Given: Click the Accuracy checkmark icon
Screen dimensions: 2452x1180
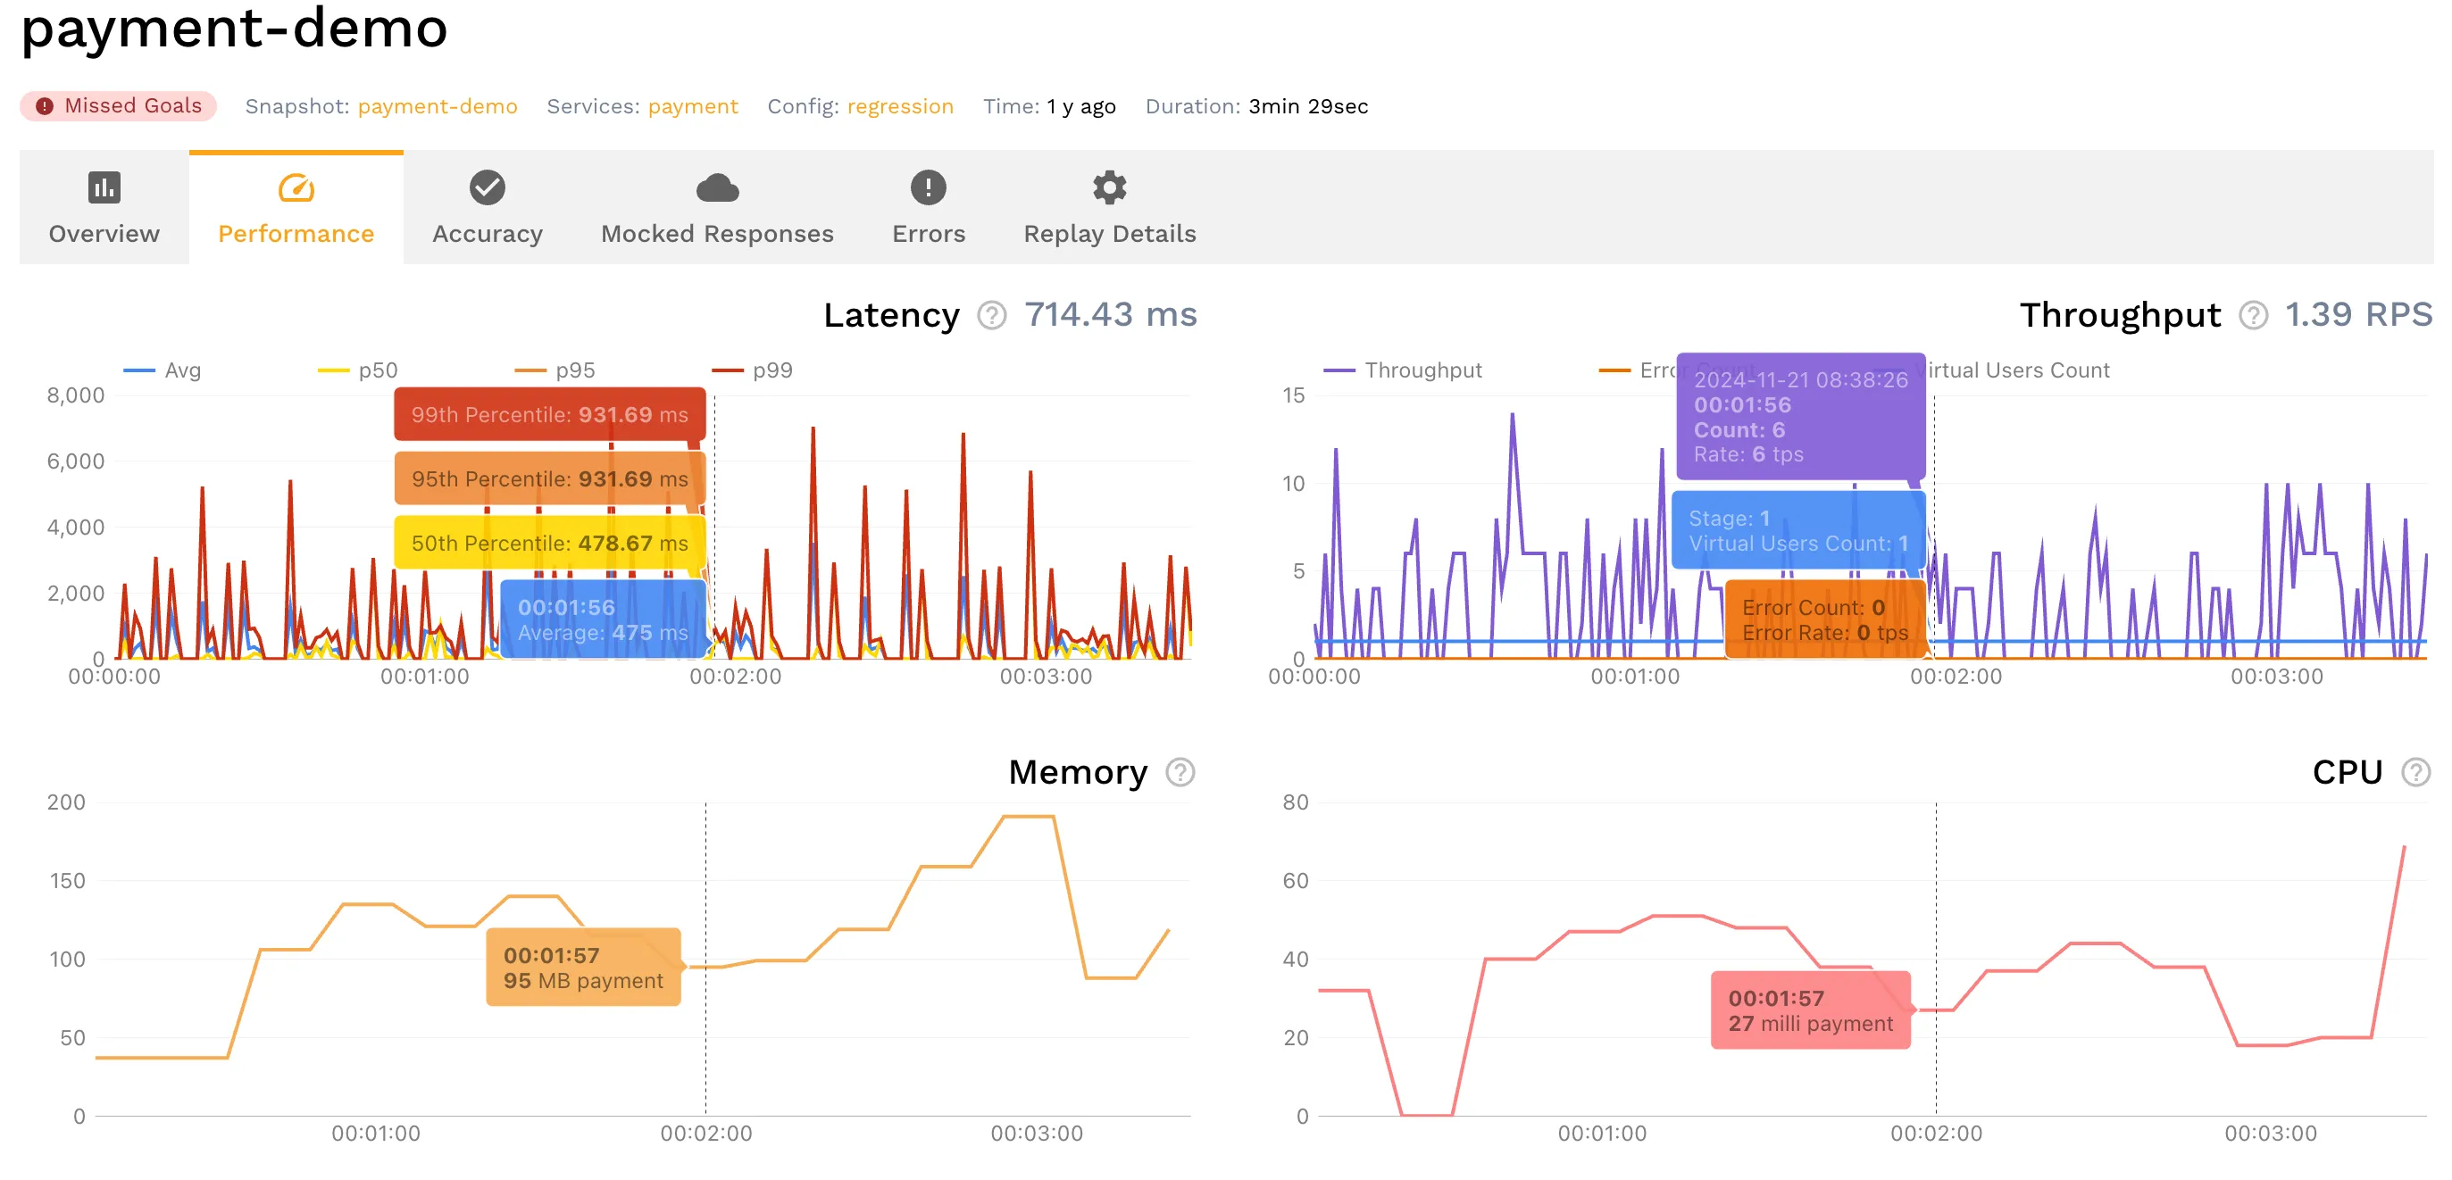Looking at the screenshot, I should 488,188.
